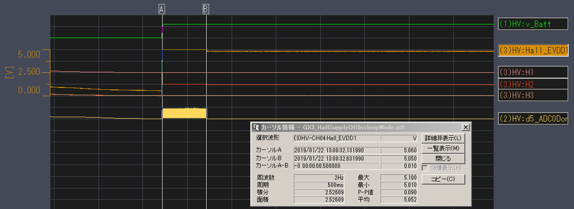574x209 pixels.
Task: Click the 積分 value 2.52609
Action: pos(319,192)
